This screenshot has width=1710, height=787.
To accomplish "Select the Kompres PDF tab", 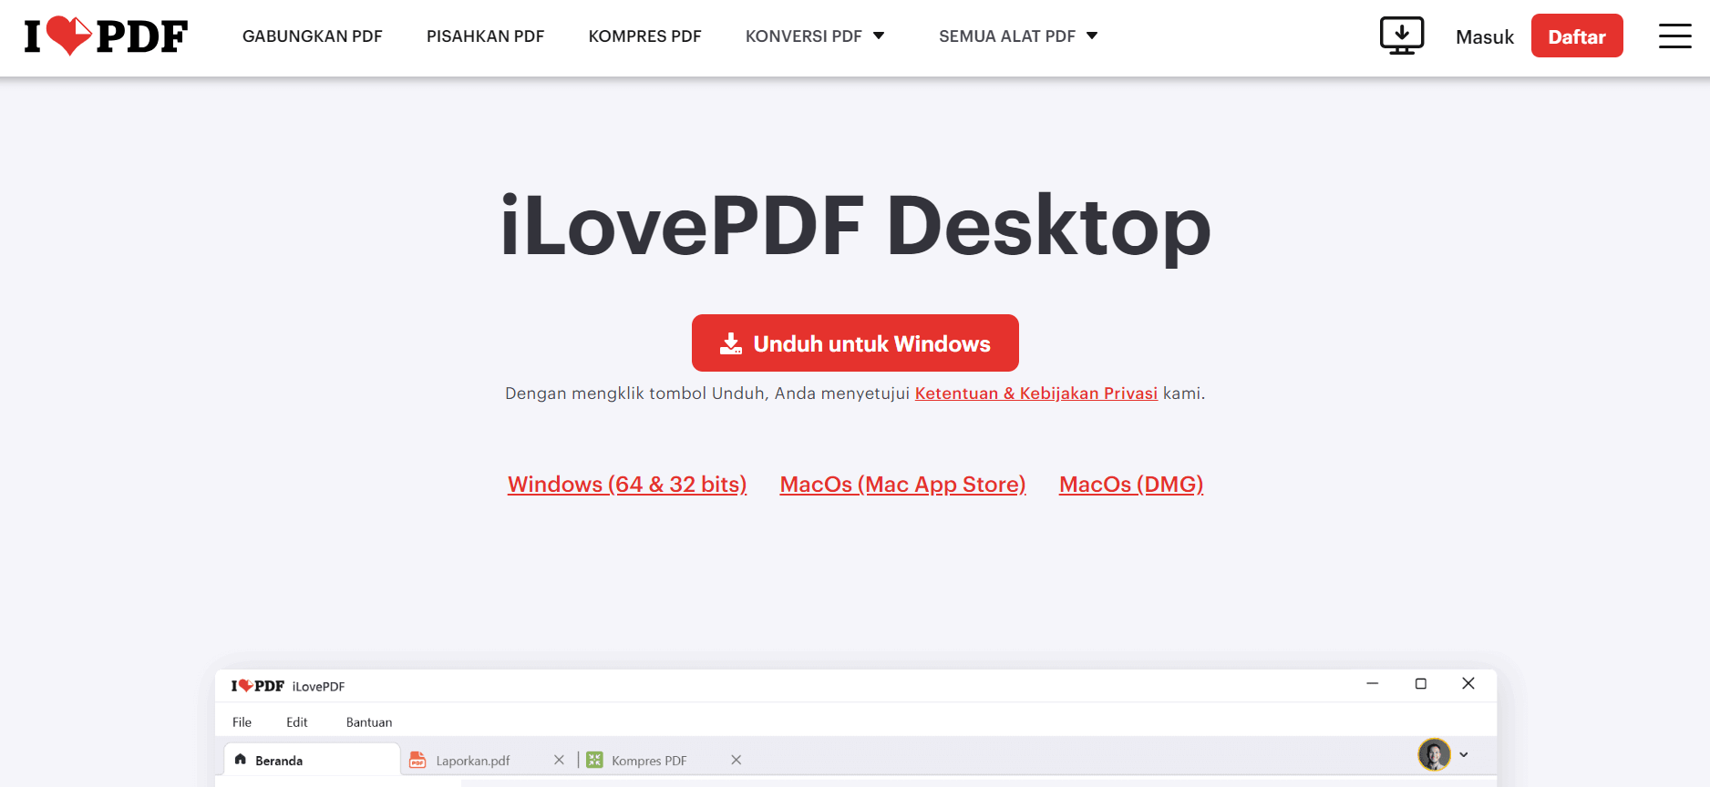I will tap(649, 761).
